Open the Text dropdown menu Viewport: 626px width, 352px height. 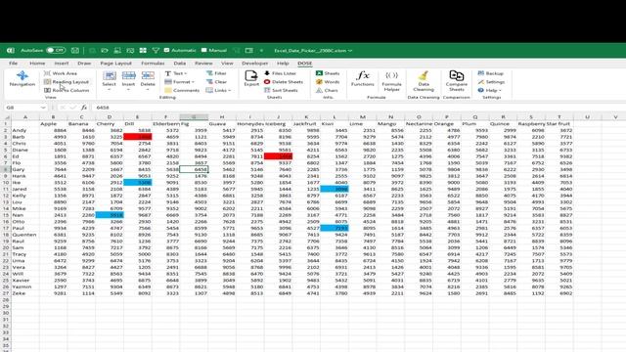pos(176,73)
